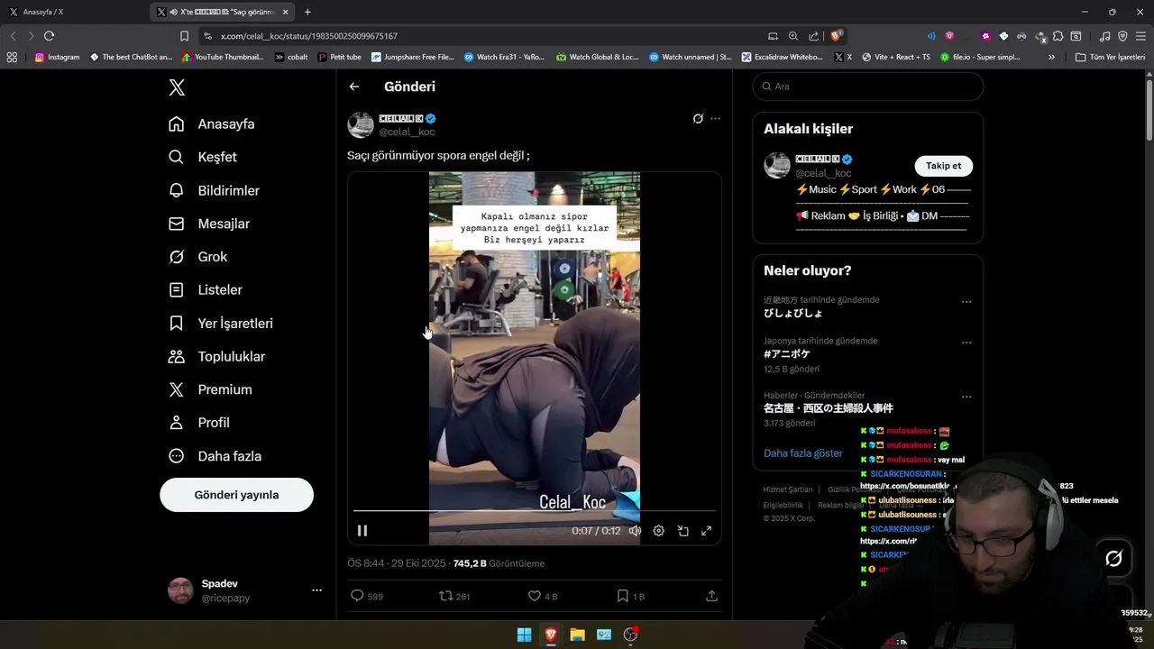Open the Vite + React + TS bookmark
Image resolution: width=1154 pixels, height=649 pixels.
pyautogui.click(x=895, y=57)
